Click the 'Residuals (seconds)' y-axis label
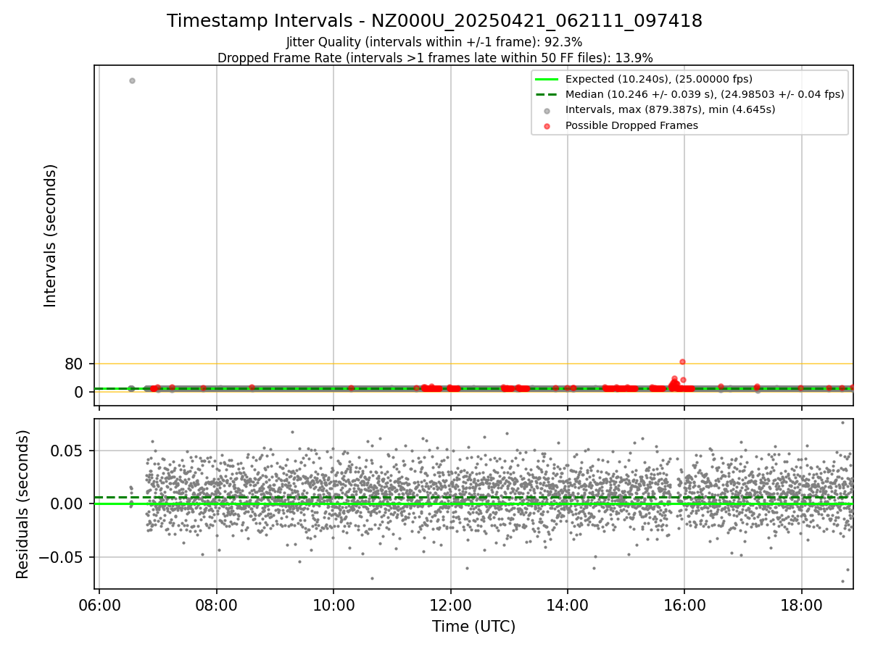Viewport: 870px width, 652px height. (x=23, y=504)
